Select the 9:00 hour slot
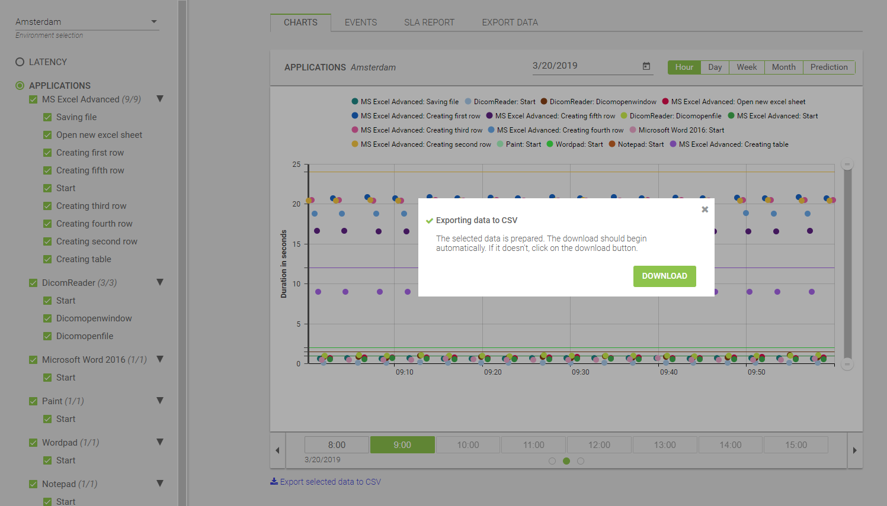The image size is (887, 506). click(x=402, y=445)
